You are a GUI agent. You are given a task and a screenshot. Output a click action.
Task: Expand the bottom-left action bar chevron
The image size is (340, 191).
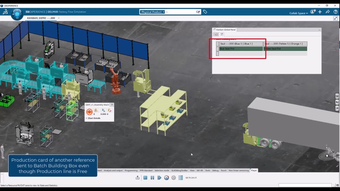pyautogui.click(x=2, y=174)
